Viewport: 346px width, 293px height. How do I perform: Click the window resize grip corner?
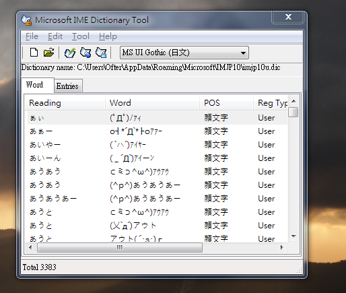pos(300,271)
